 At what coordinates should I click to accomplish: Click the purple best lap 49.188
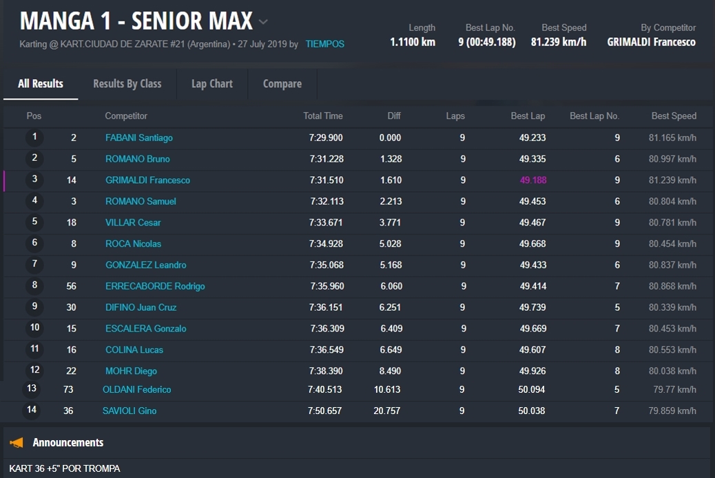tap(532, 180)
